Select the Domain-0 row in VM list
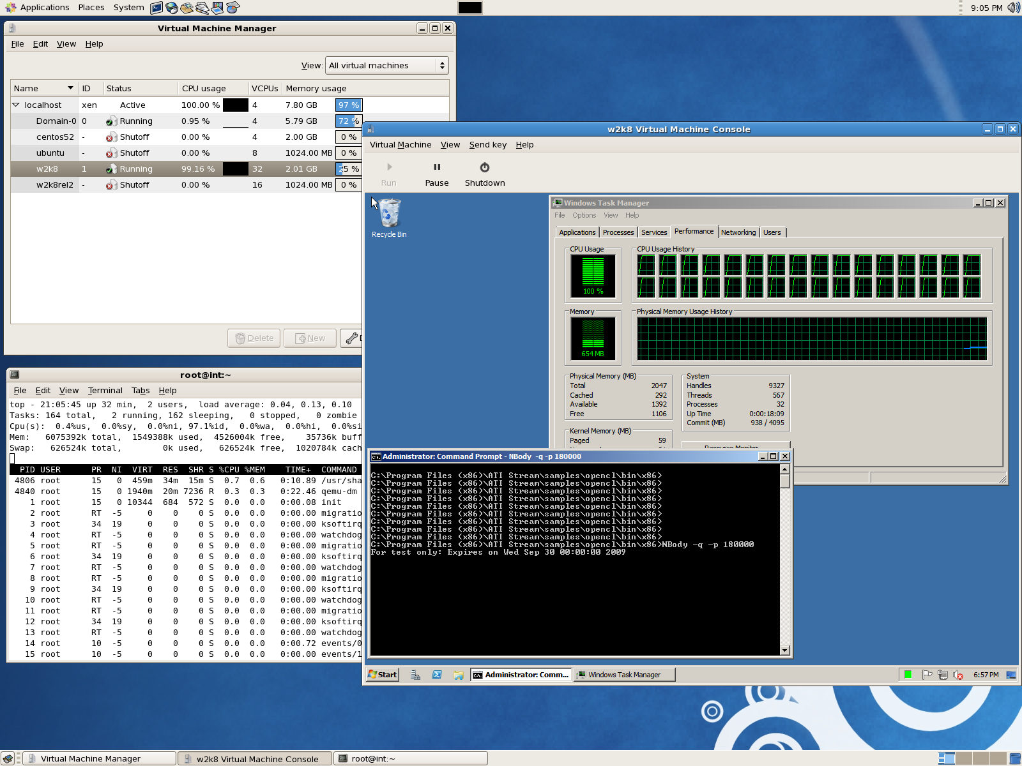 pyautogui.click(x=187, y=121)
